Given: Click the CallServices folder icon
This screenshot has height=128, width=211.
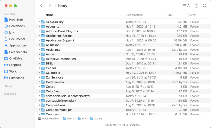Looking at the screenshot, I should coord(43,77).
